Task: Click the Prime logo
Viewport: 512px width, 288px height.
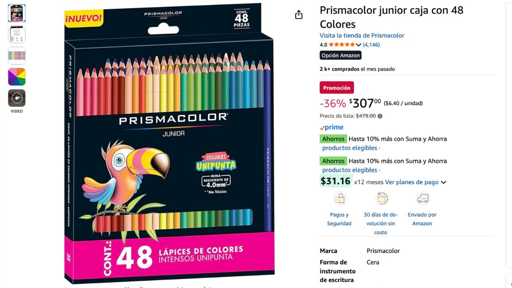Action: pos(332,127)
